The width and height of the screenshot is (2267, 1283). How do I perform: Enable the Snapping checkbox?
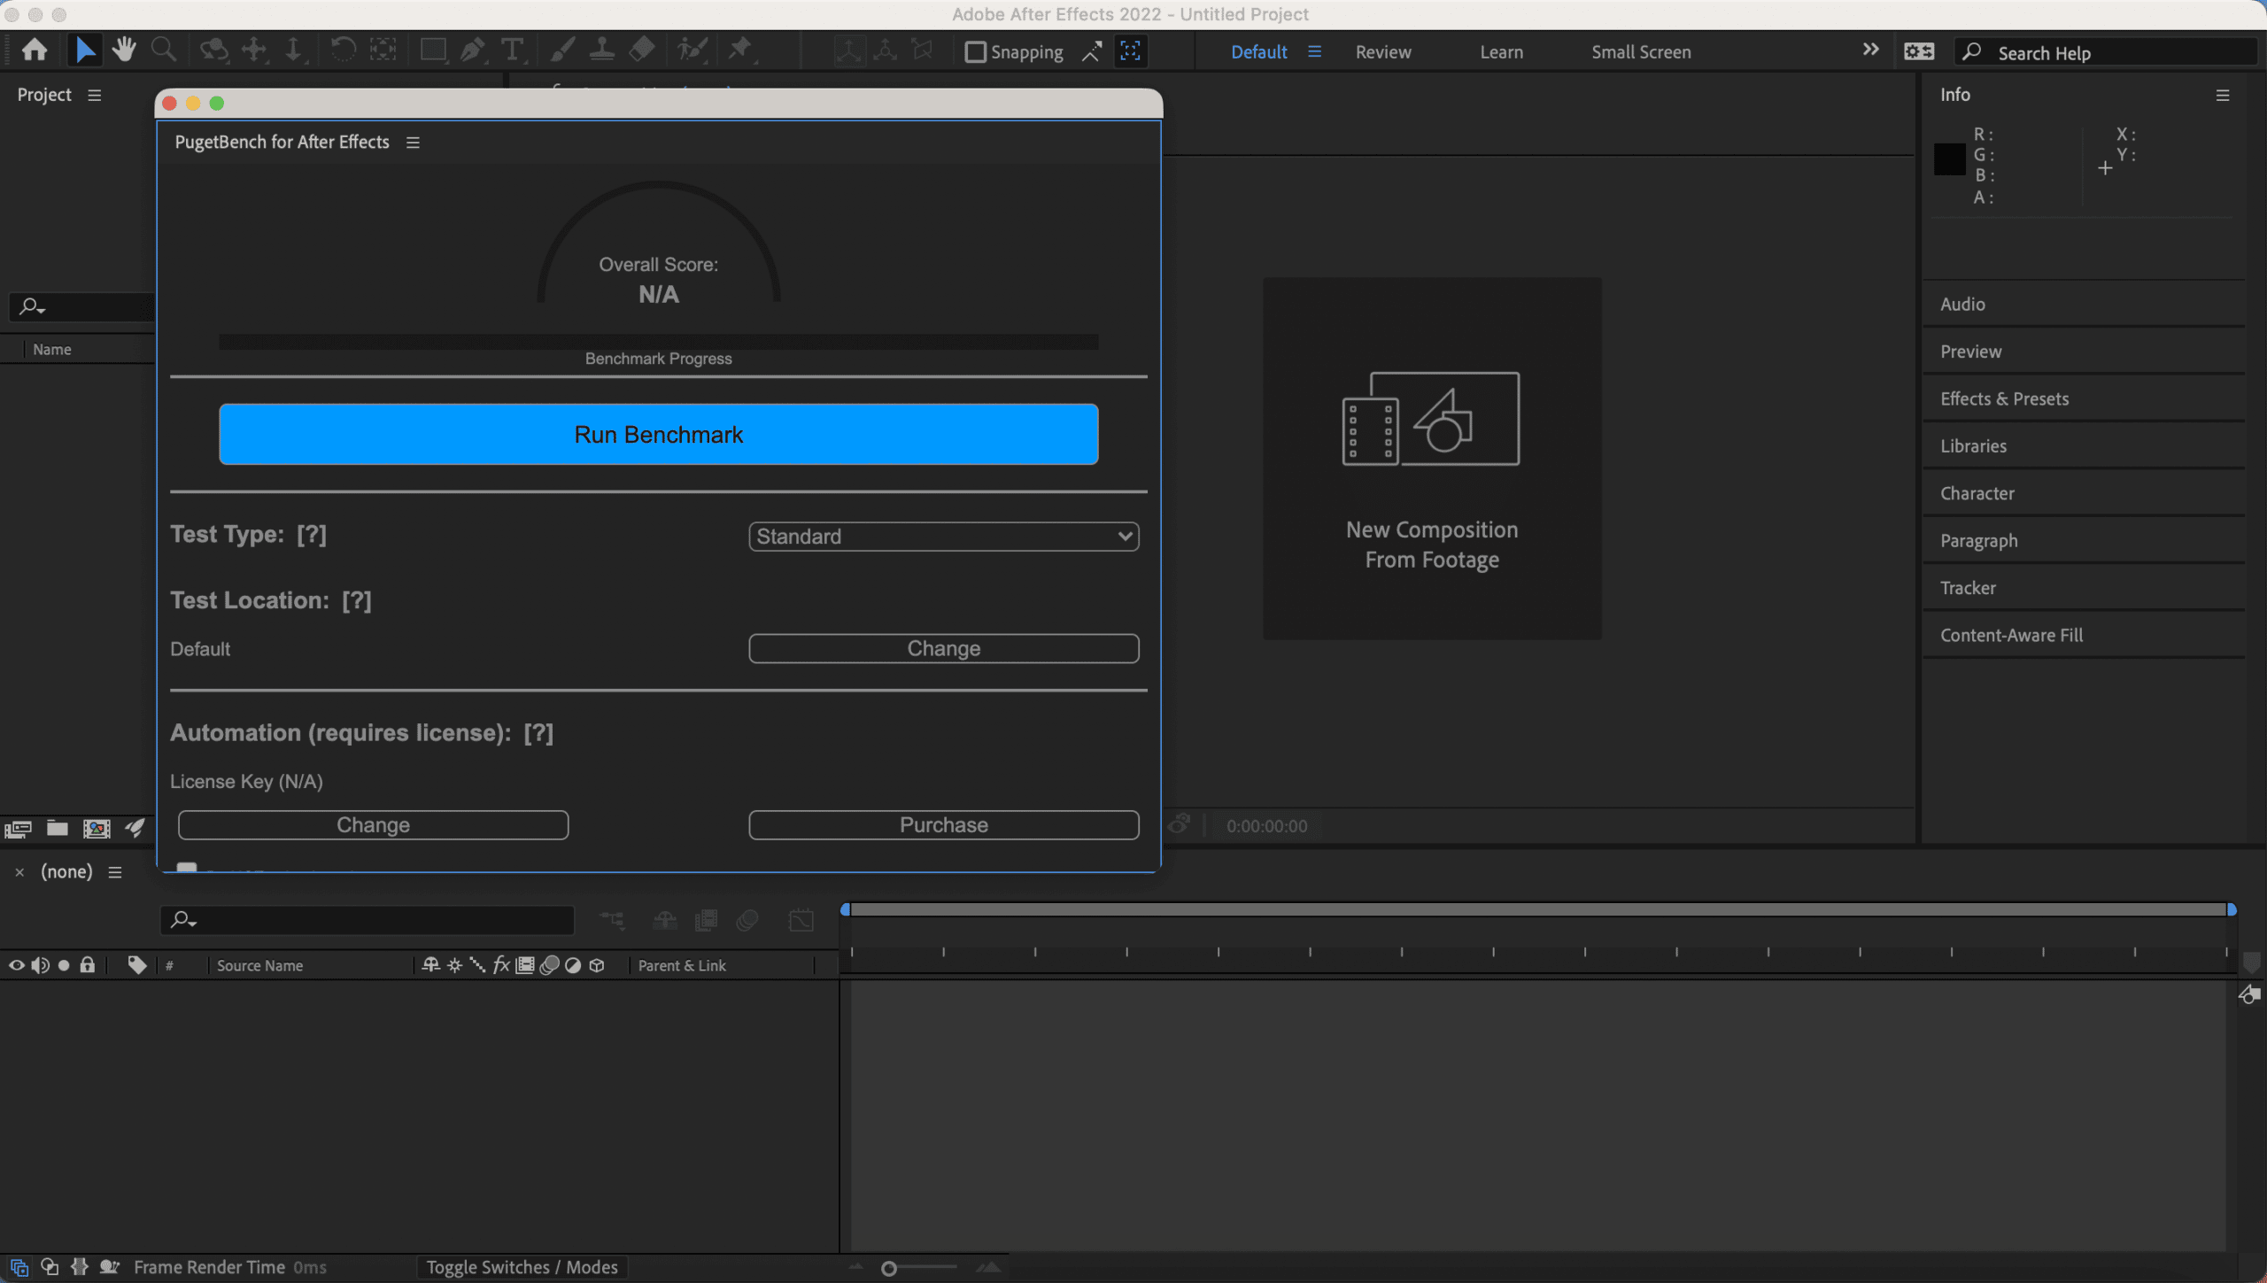pos(975,52)
